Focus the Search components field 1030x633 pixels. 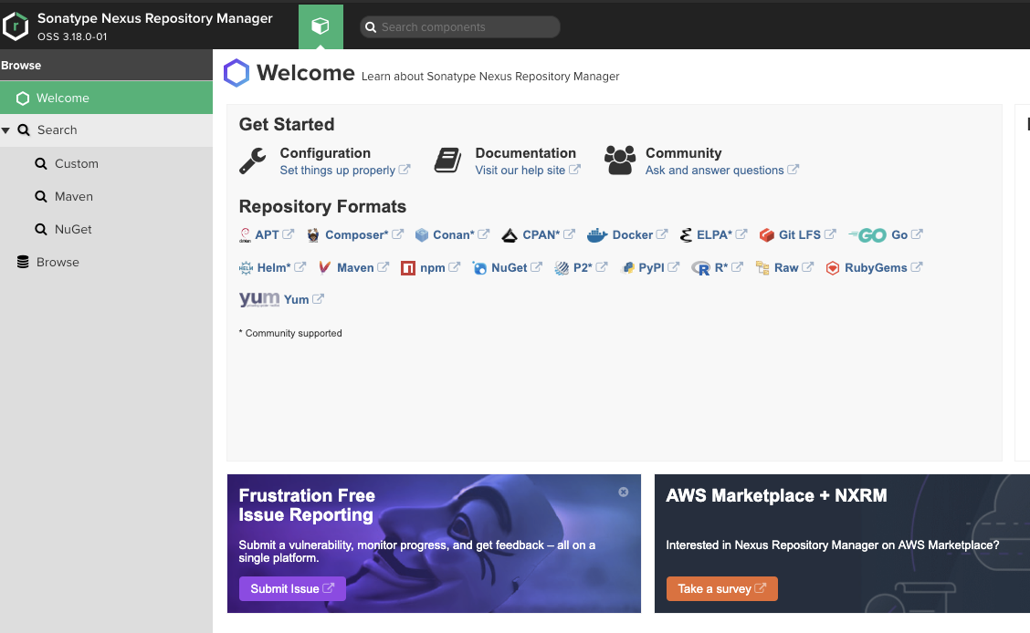click(460, 26)
